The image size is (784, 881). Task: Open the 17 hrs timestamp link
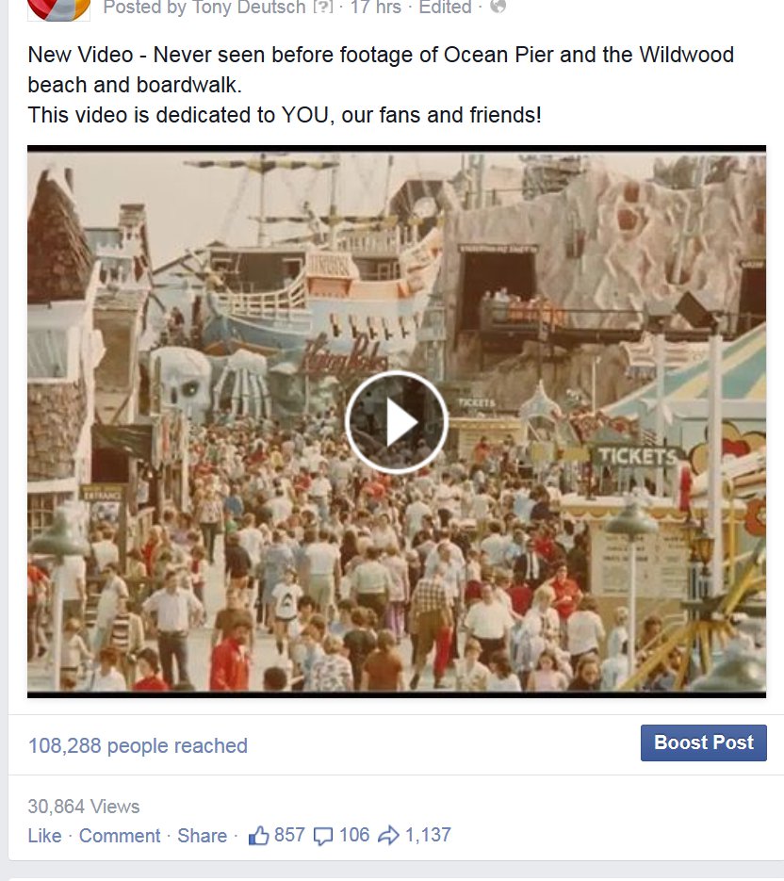click(x=375, y=8)
